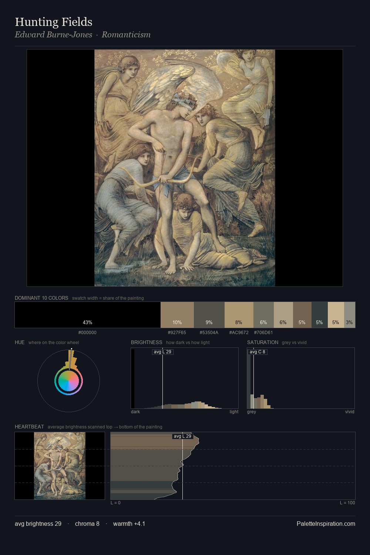Click the 'Hunting Fields' title
370x555 pixels.
click(54, 22)
